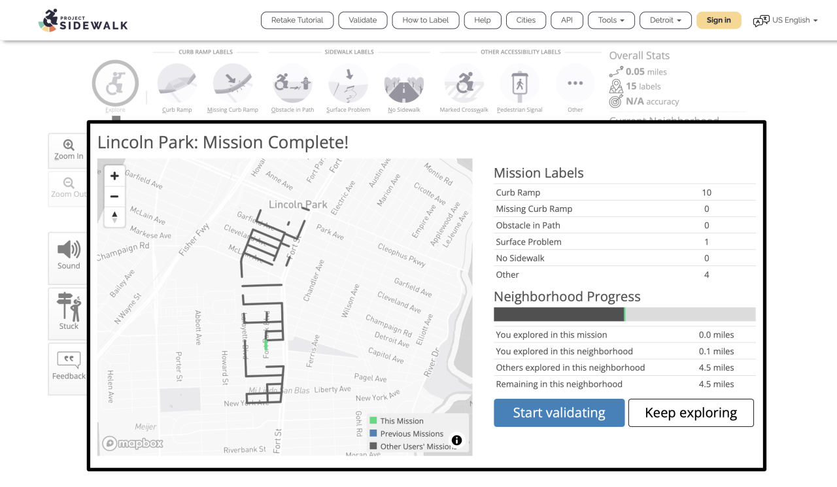
Task: Select the Surface Problem label icon
Action: tap(349, 83)
